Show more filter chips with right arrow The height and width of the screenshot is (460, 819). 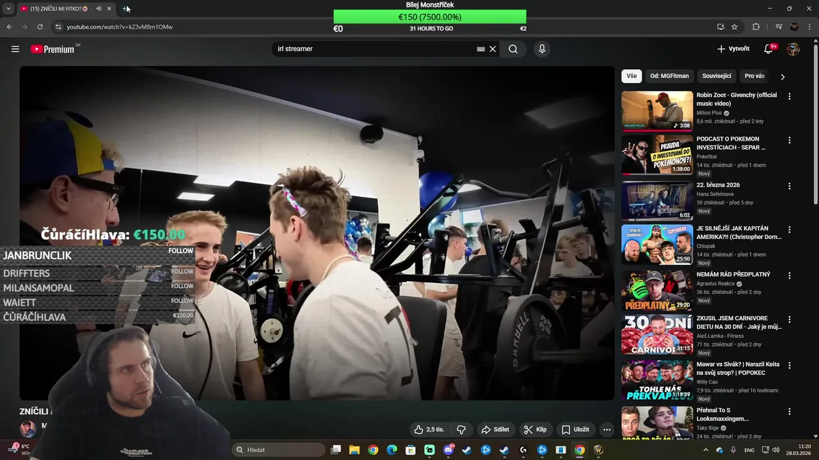(783, 77)
